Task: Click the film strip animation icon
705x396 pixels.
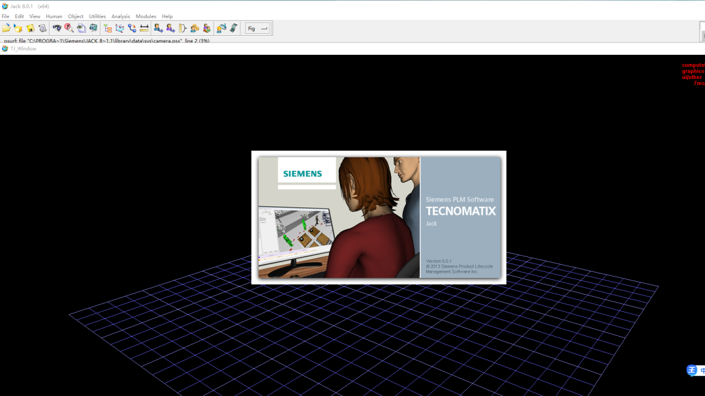Action: [234, 28]
